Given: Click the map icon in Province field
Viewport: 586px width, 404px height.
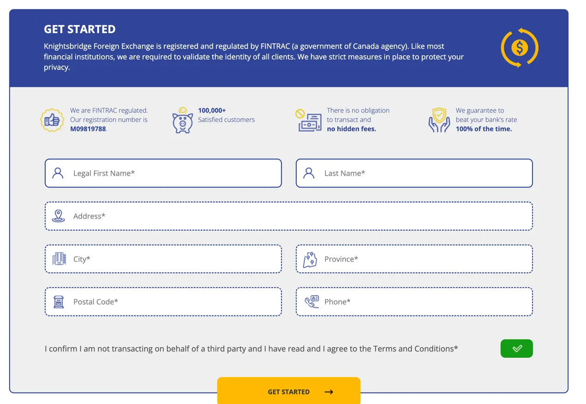Looking at the screenshot, I should click(x=310, y=259).
